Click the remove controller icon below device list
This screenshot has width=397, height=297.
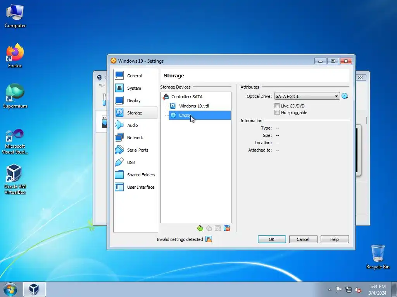(209, 228)
